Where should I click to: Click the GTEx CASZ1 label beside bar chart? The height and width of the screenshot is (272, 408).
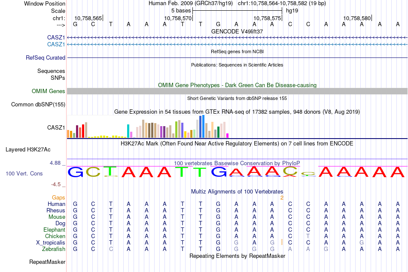[x=56, y=127]
